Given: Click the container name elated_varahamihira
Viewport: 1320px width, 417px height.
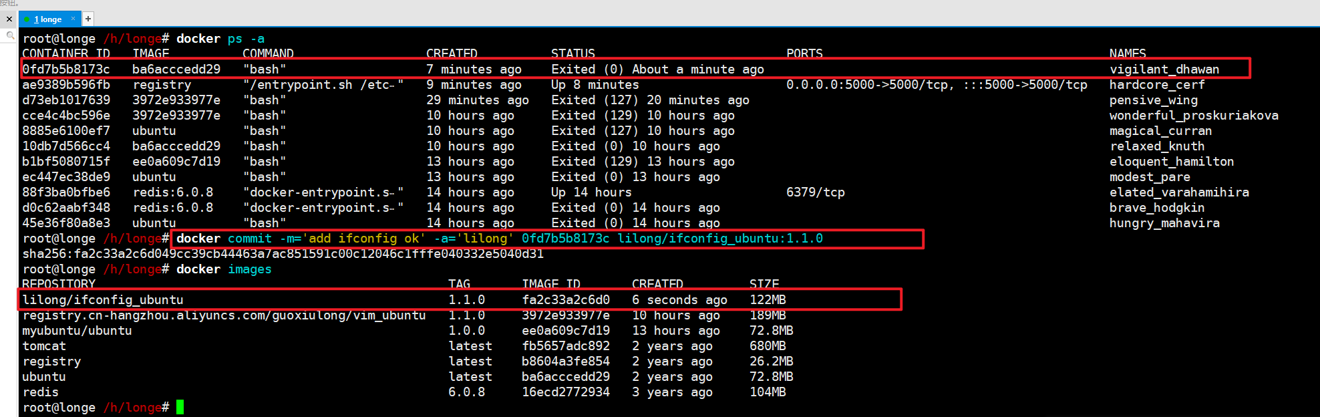Looking at the screenshot, I should [x=1179, y=192].
